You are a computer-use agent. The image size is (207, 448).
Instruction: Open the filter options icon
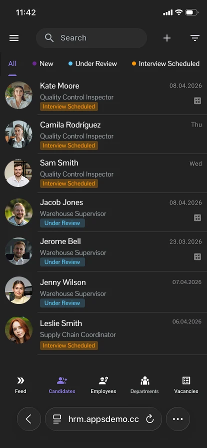[195, 38]
